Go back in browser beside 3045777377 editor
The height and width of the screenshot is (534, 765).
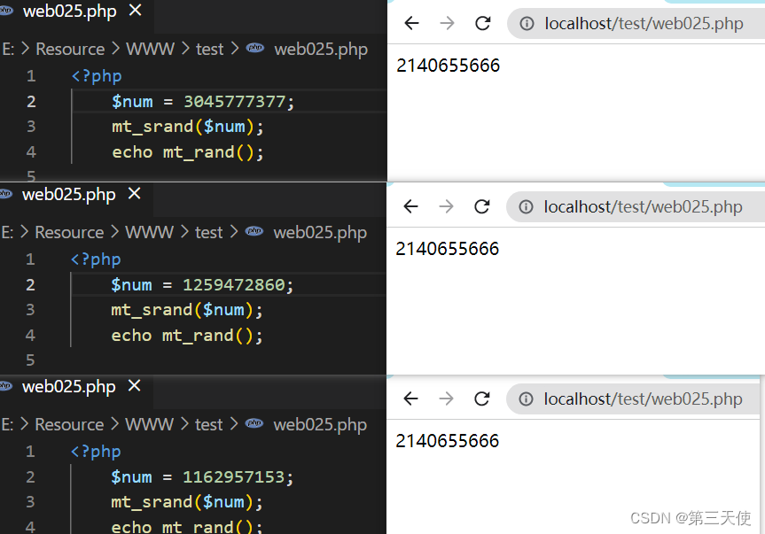(x=412, y=23)
